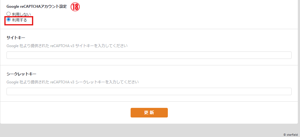
Task: Click the site key description hint text
Action: click(67, 46)
